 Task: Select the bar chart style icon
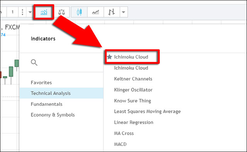(x=112, y=12)
